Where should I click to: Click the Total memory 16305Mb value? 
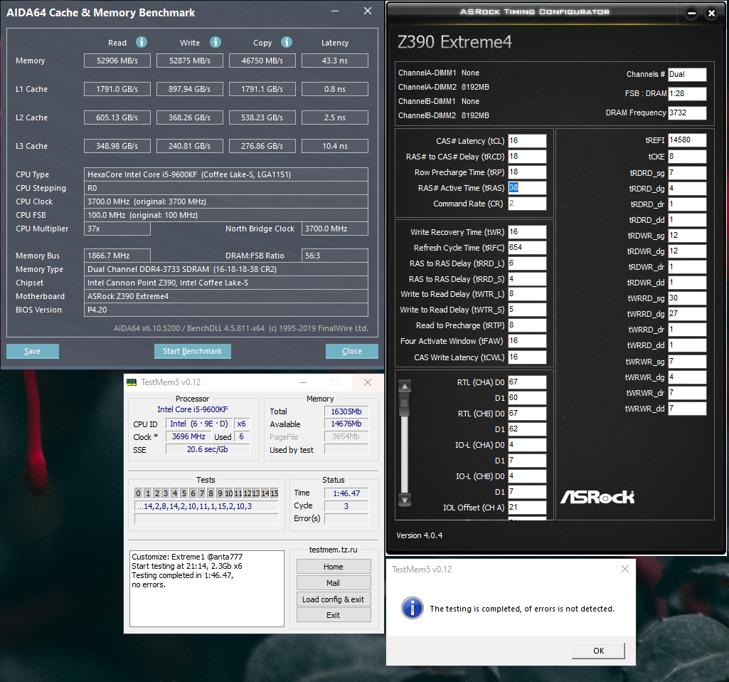(x=346, y=411)
